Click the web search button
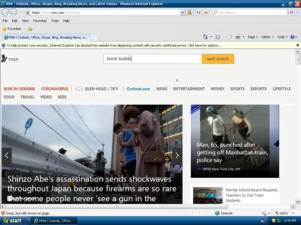301x225 pixels. pos(218,59)
